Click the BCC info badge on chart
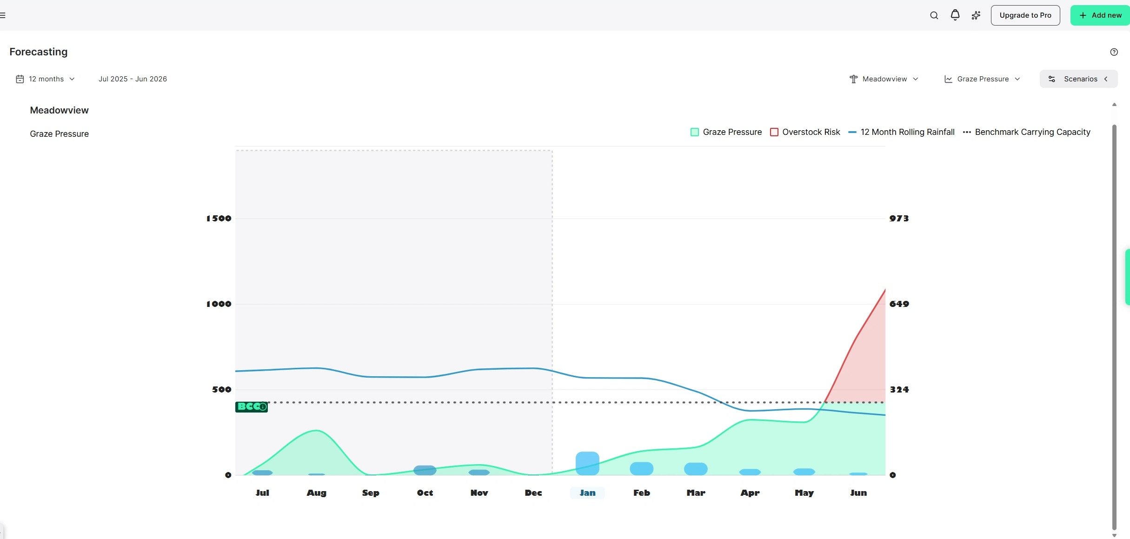Viewport: 1130px width, 539px height. tap(252, 406)
